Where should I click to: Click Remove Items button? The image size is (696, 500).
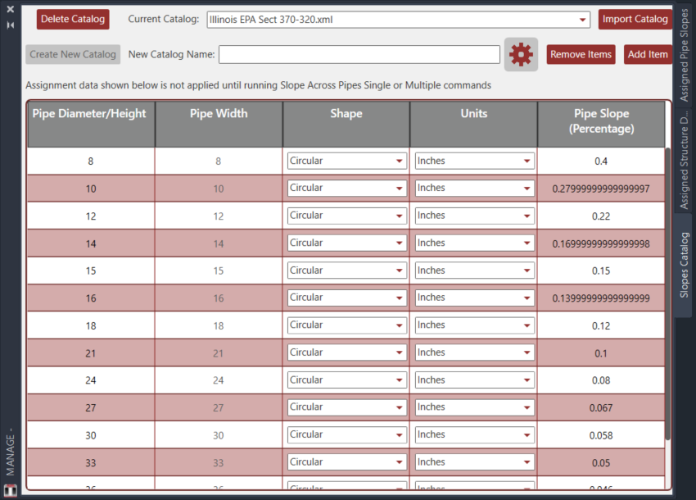tap(581, 54)
